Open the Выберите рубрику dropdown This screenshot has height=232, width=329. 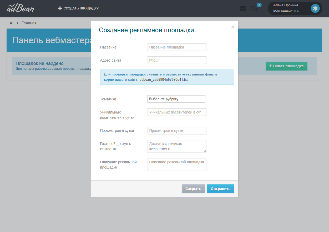(176, 99)
